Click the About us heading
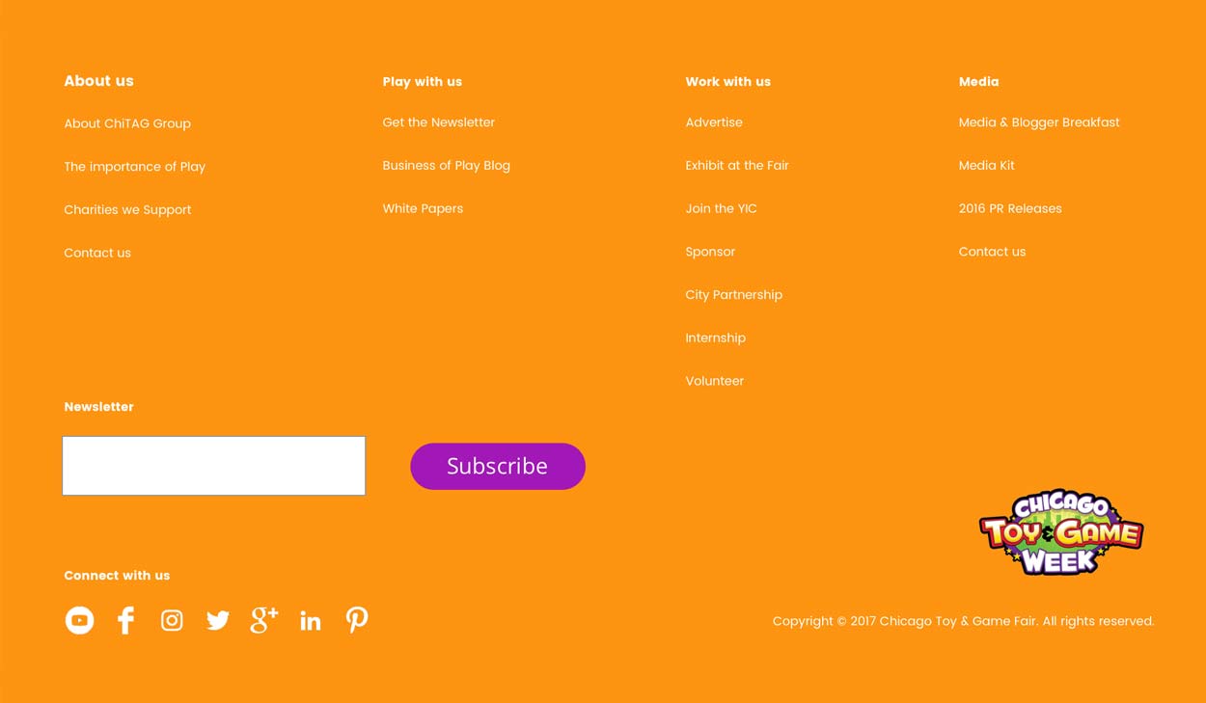This screenshot has height=703, width=1206. (x=99, y=81)
